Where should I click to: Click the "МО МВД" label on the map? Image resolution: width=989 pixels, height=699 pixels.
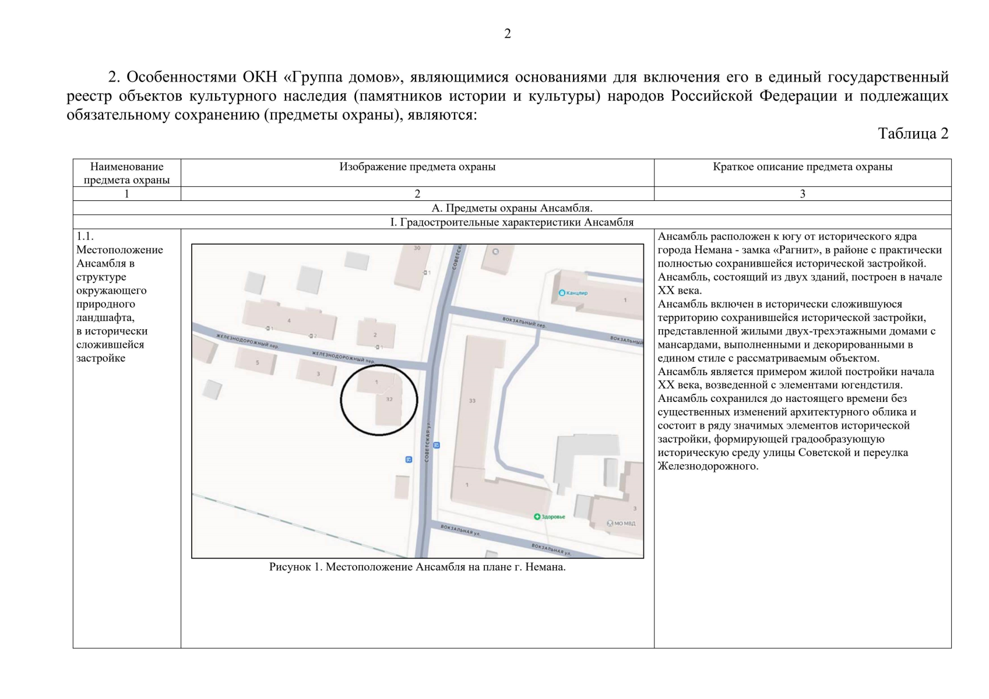625,523
